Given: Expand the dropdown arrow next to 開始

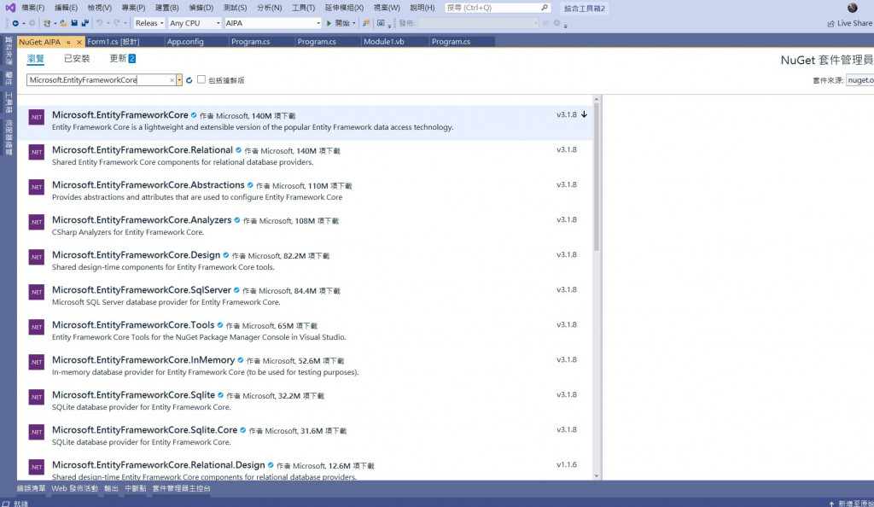Looking at the screenshot, I should coord(354,23).
